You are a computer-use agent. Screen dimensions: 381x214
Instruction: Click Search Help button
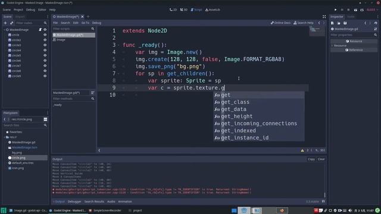point(303,23)
